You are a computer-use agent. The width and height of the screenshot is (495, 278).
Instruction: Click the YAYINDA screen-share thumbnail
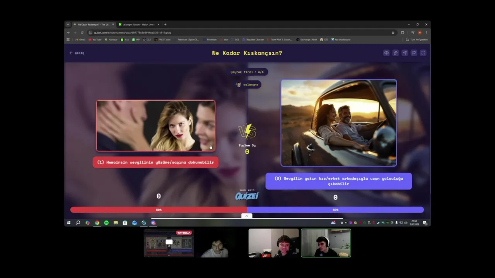point(169,243)
